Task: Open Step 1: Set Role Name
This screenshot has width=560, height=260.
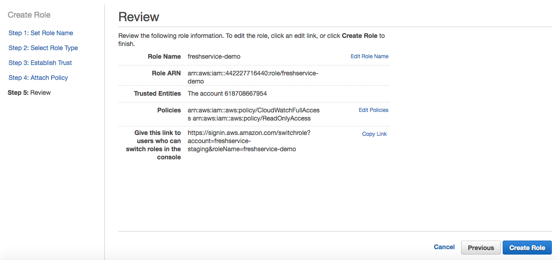Action: point(41,32)
